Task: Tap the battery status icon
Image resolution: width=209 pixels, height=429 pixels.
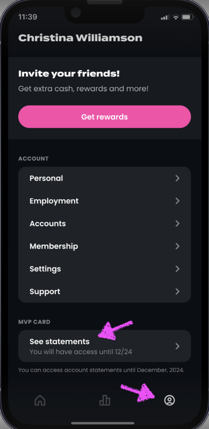Action: tap(188, 17)
